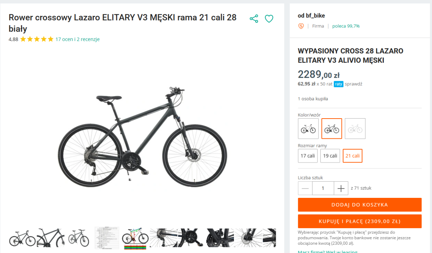Image resolution: width=432 pixels, height=253 pixels.
Task: Choose the 21 cali frame size option
Action: coord(352,156)
